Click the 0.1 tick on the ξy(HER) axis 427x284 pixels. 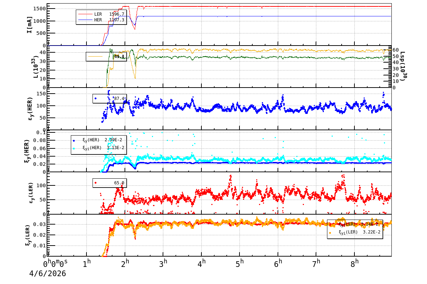click(41, 133)
